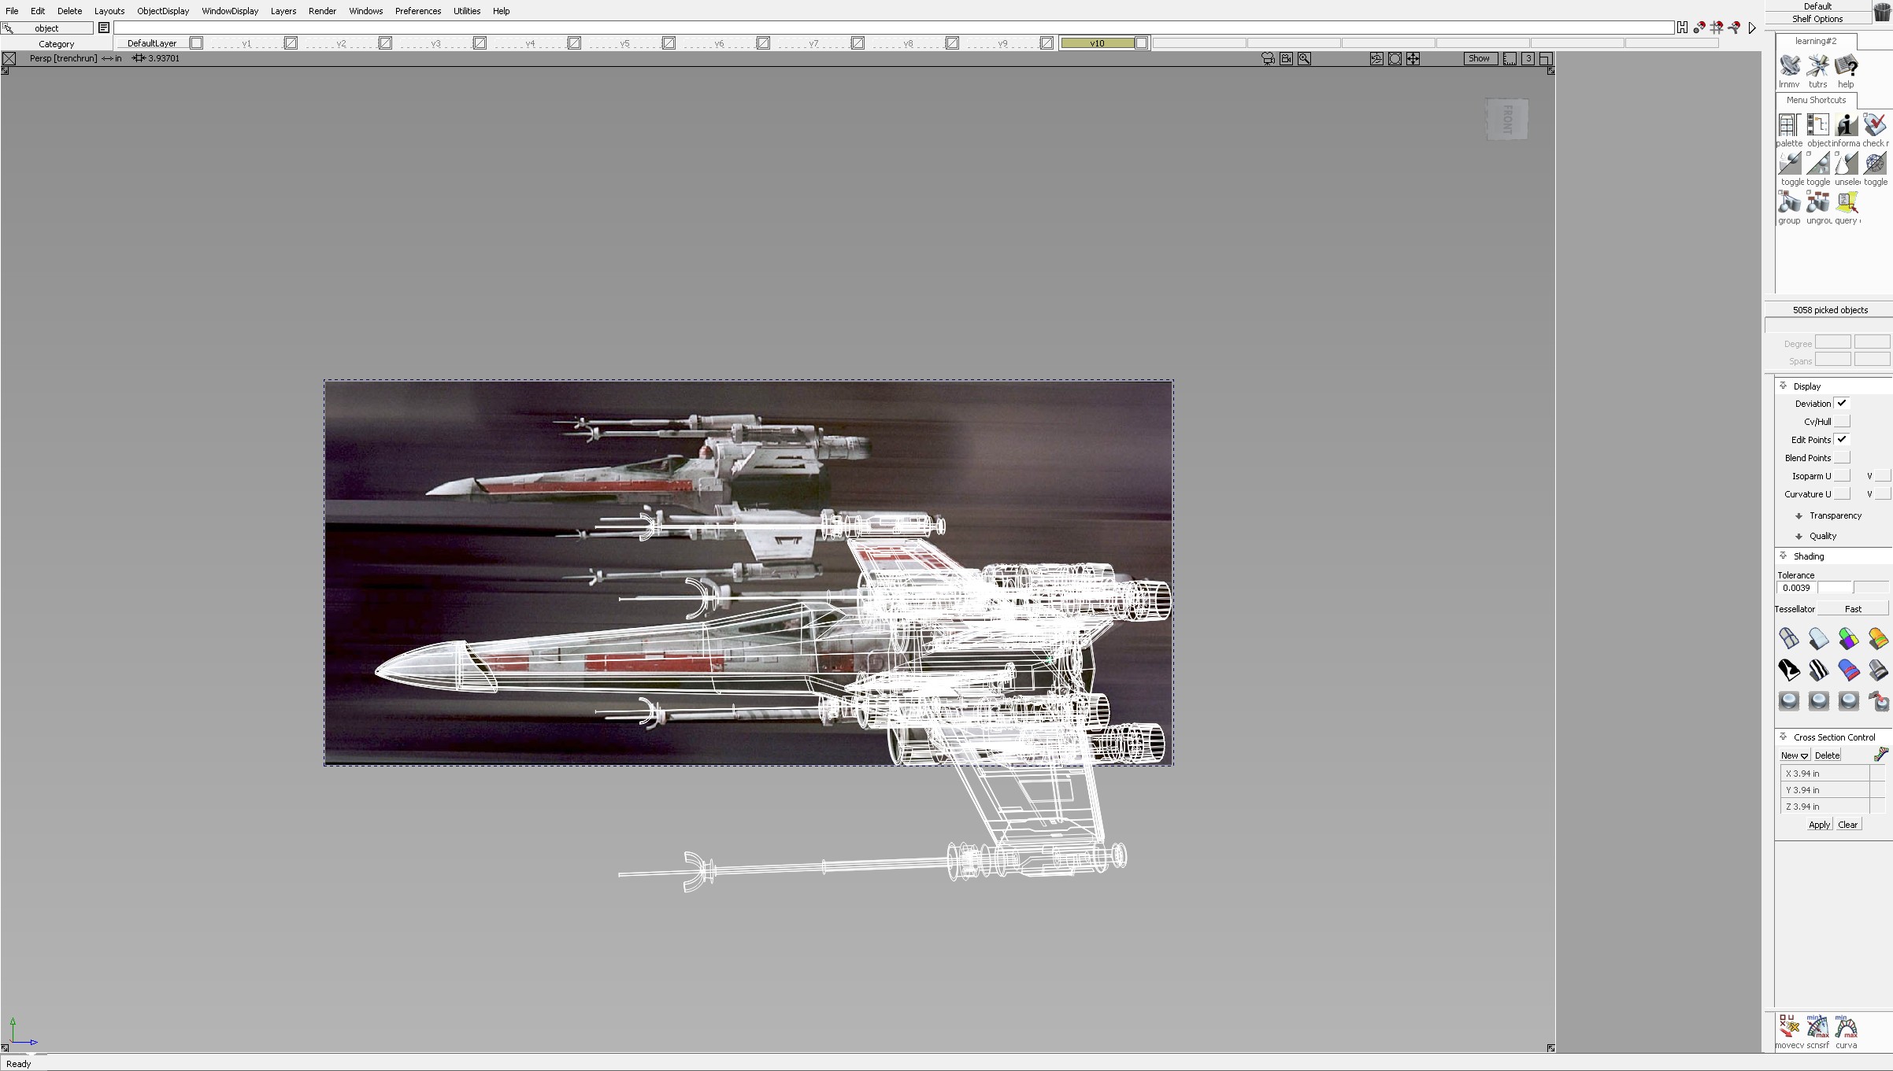
Task: Toggle grid snap magnet icon
Action: (1717, 28)
